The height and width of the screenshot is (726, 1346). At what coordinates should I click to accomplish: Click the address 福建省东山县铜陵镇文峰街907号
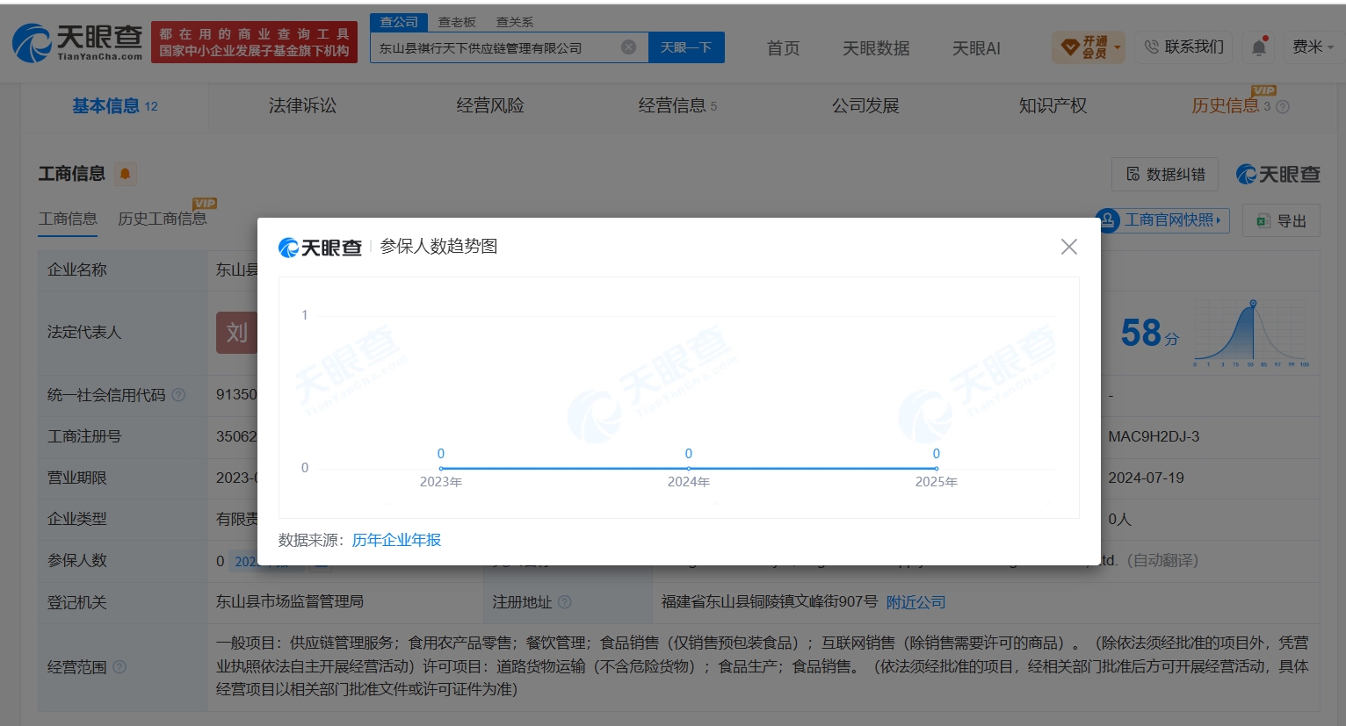click(770, 601)
